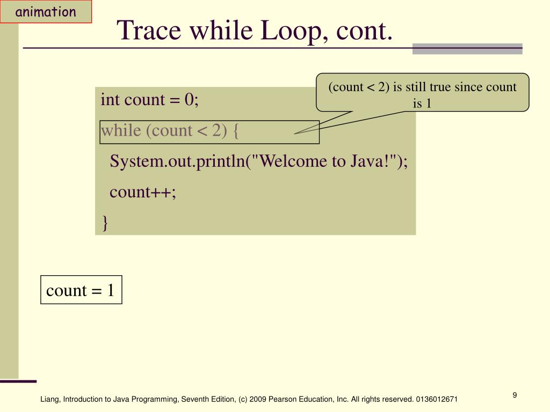Screen dimensions: 550x412
Task: Click the animation button in the corner
Action: coord(46,12)
